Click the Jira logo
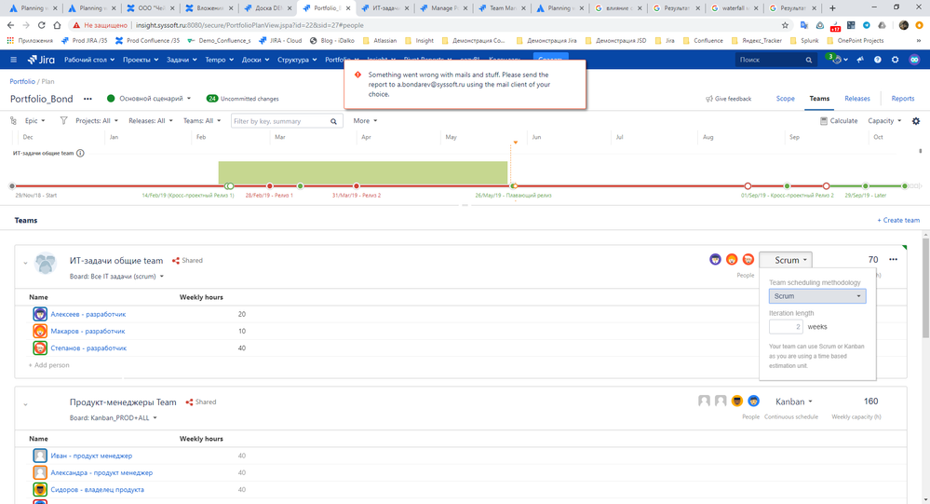 [41, 60]
